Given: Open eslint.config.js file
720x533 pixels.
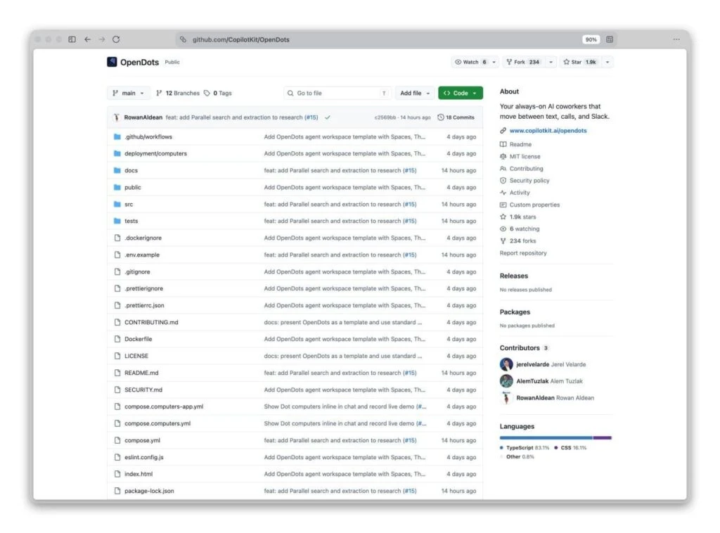Looking at the screenshot, I should (144, 457).
